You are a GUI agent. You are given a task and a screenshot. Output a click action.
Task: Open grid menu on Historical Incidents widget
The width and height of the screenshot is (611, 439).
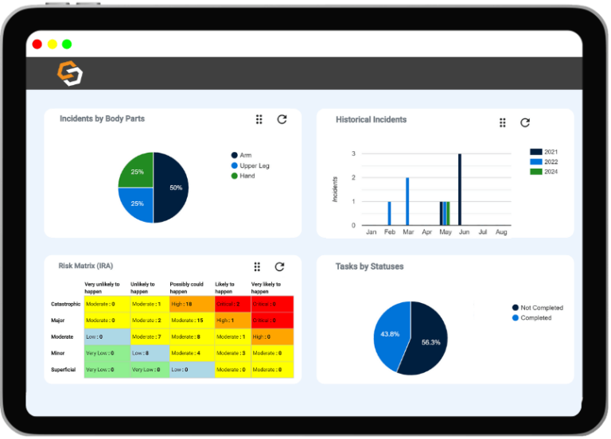tap(502, 122)
